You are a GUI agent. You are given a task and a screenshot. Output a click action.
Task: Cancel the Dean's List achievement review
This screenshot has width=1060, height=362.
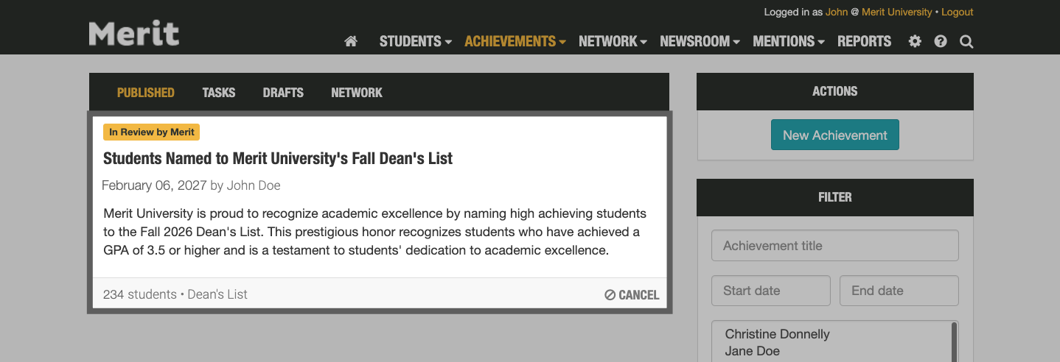(x=632, y=295)
